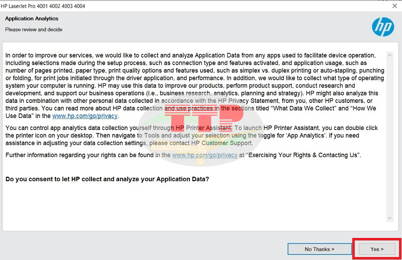Image resolution: width=402 pixels, height=260 pixels.
Task: Click the 'Please review and decide' text
Action: click(x=34, y=30)
